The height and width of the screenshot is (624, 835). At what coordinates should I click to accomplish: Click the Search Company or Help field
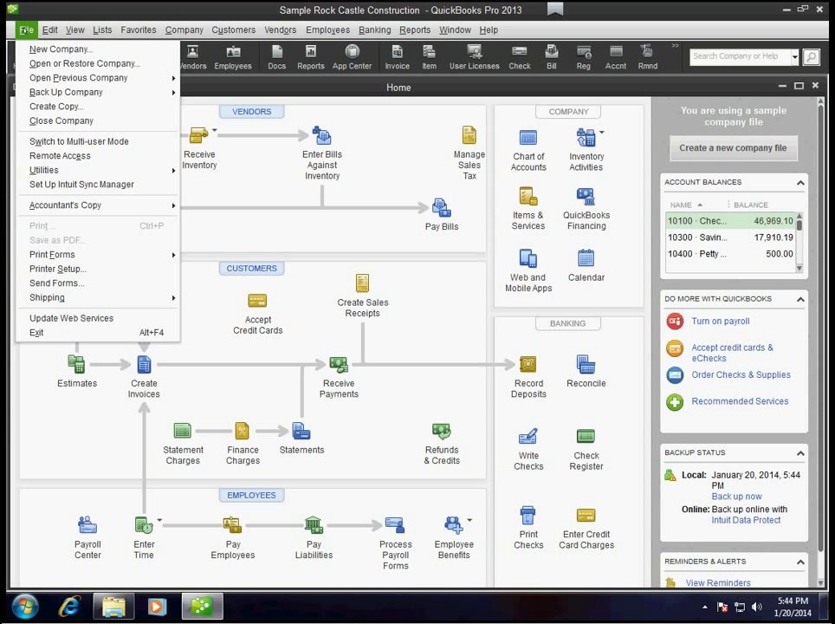(x=741, y=56)
